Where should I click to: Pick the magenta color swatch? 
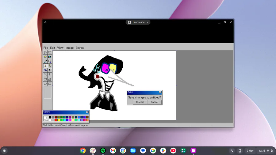[70, 120]
